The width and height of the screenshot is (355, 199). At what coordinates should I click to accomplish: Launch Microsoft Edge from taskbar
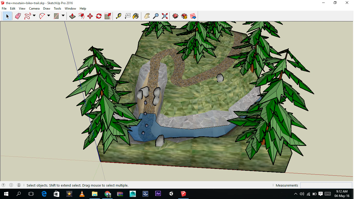point(44,194)
